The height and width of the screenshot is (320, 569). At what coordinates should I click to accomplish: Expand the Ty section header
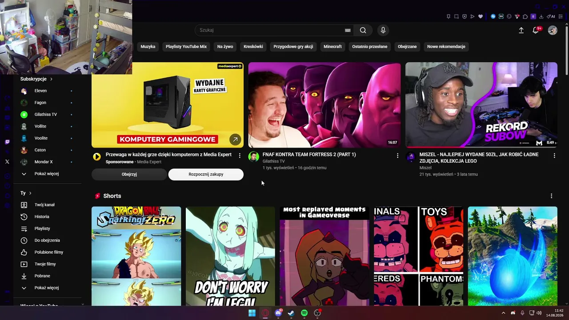click(x=26, y=193)
